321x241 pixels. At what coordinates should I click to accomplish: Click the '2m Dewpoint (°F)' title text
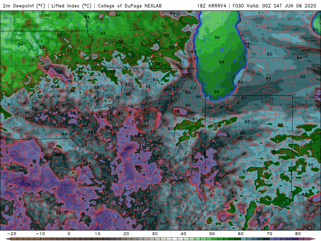[24, 6]
